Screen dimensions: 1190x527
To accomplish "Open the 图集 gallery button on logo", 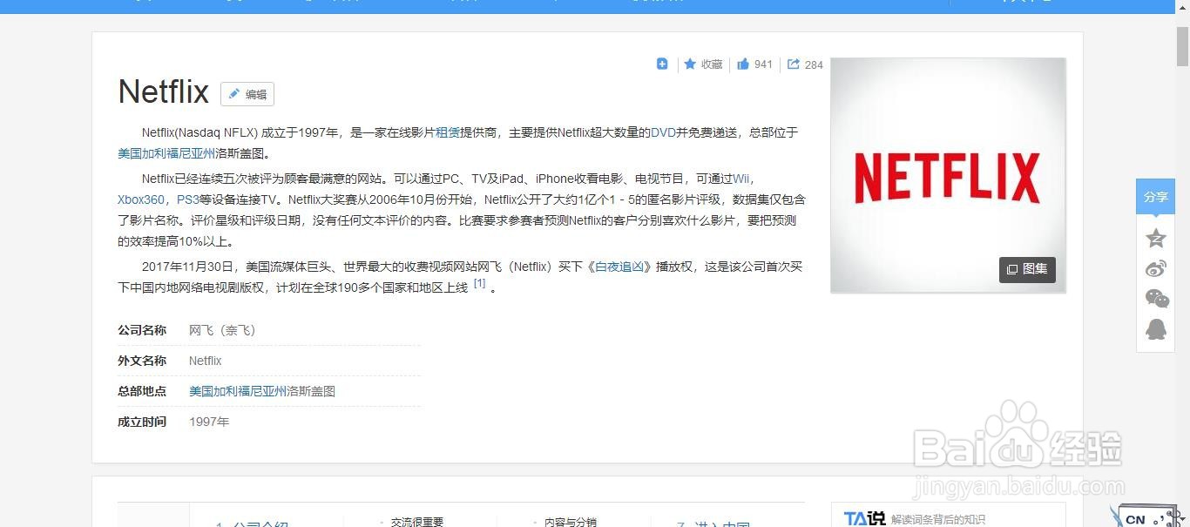I will tap(1027, 269).
